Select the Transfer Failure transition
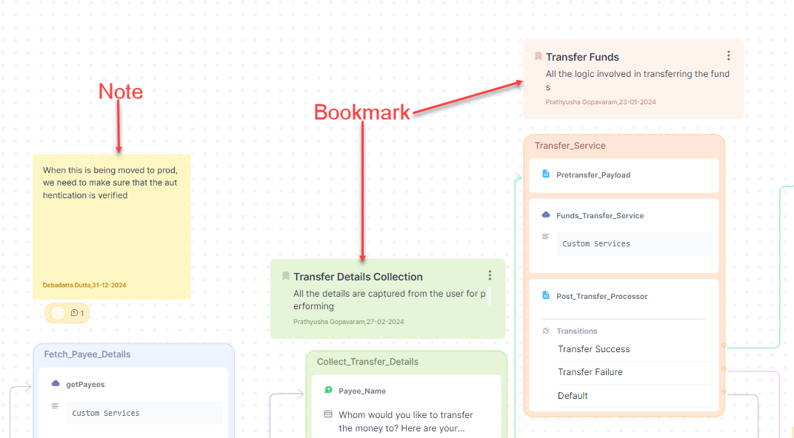The width and height of the screenshot is (794, 438). coord(590,372)
